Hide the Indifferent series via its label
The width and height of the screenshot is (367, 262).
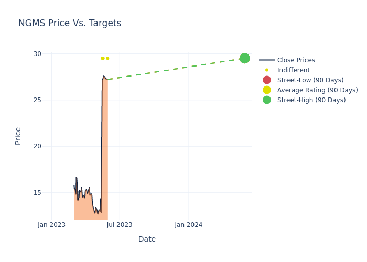[293, 70]
